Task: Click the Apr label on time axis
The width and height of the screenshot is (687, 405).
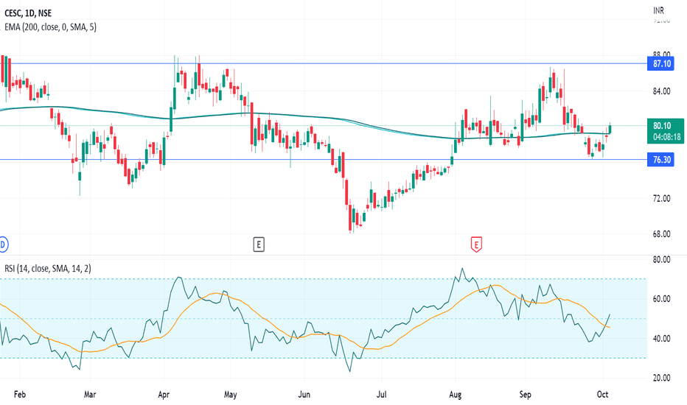Action: pyautogui.click(x=164, y=395)
